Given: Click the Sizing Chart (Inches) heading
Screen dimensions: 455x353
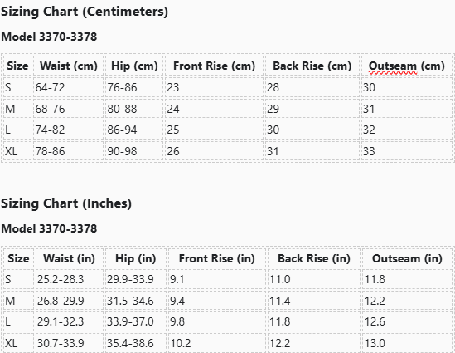Looking at the screenshot, I should click(x=66, y=203).
